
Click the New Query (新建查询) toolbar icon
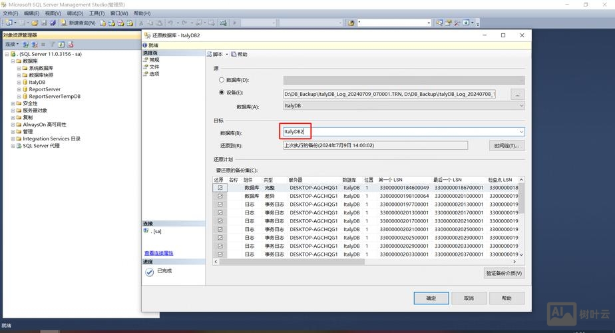[x=65, y=23]
